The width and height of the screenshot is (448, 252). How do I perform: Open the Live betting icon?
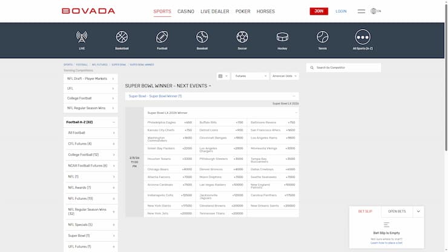[81, 38]
